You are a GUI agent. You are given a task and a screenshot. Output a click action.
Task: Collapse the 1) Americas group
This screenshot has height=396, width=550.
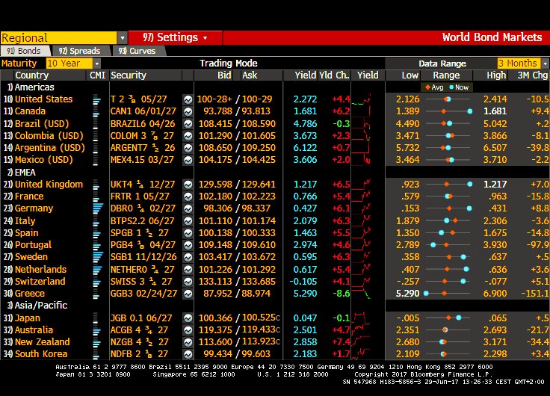31,87
